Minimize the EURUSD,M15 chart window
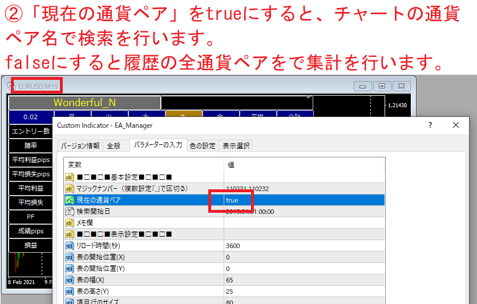This screenshot has height=304, width=477. coord(363,86)
